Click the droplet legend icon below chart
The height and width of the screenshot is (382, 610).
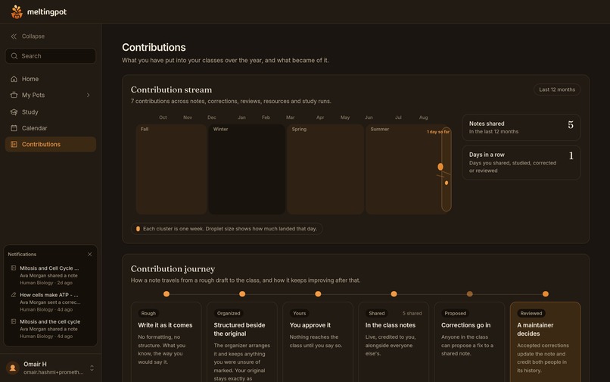click(x=138, y=229)
